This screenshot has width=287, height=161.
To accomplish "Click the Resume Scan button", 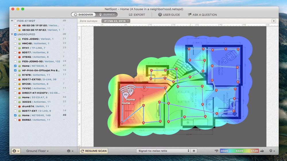I will 94,151.
